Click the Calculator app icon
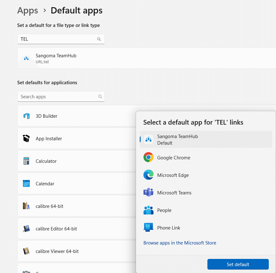The width and height of the screenshot is (276, 273). click(x=26, y=161)
